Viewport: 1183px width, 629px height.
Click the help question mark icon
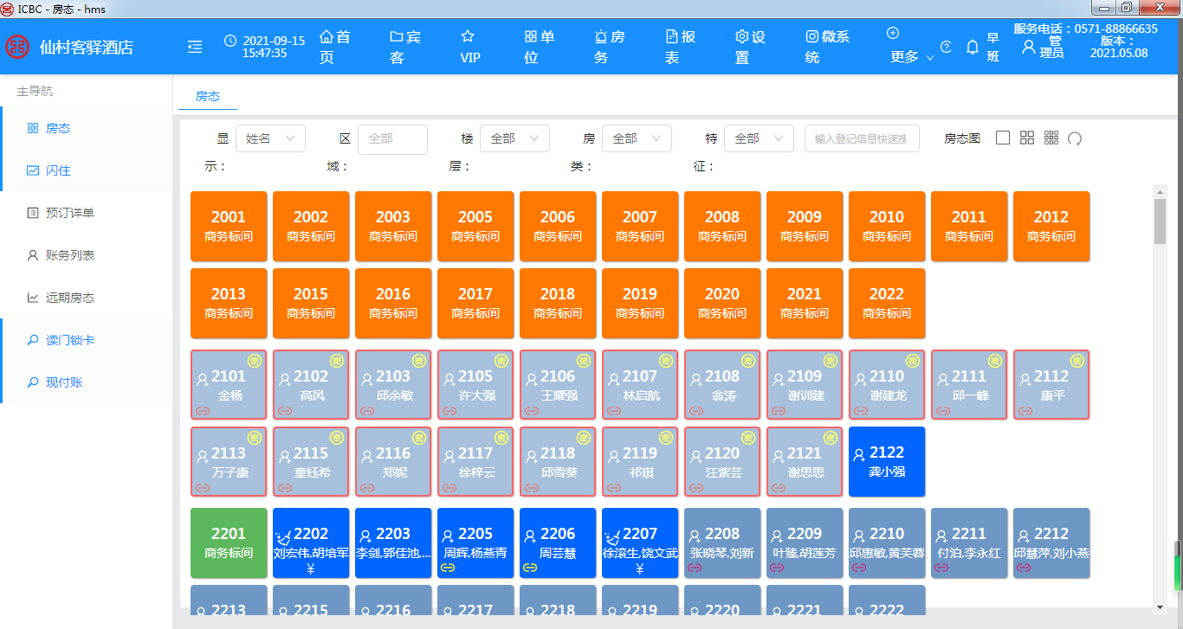(x=946, y=47)
